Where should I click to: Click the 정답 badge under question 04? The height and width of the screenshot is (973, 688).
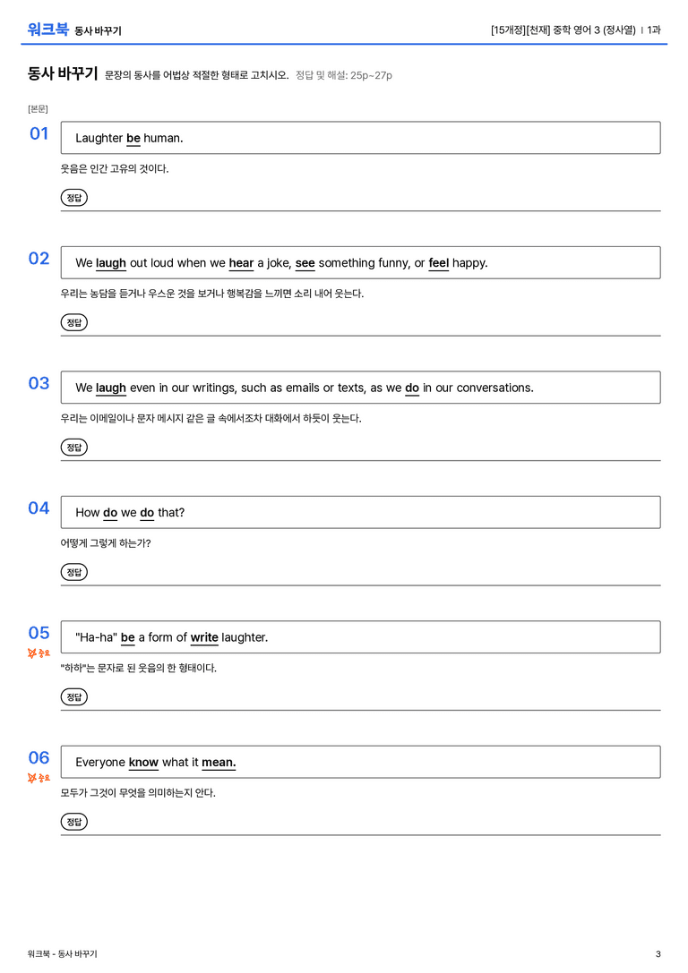click(x=73, y=571)
